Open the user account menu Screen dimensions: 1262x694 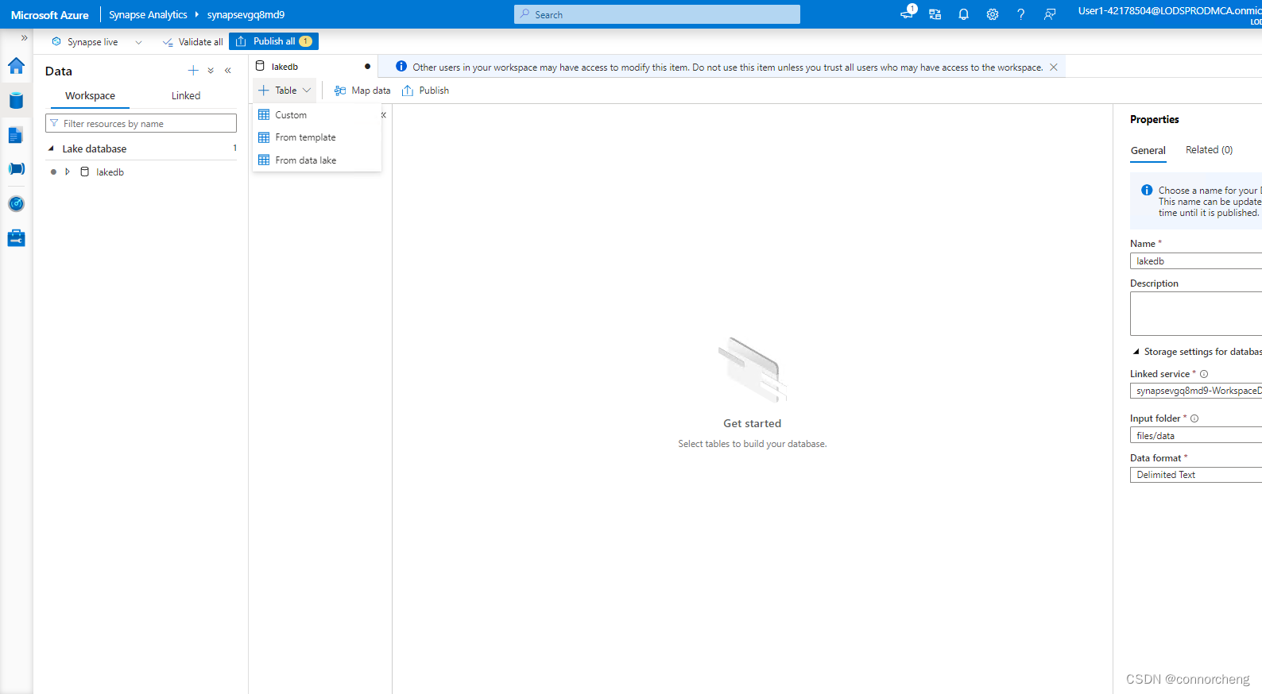point(1169,14)
